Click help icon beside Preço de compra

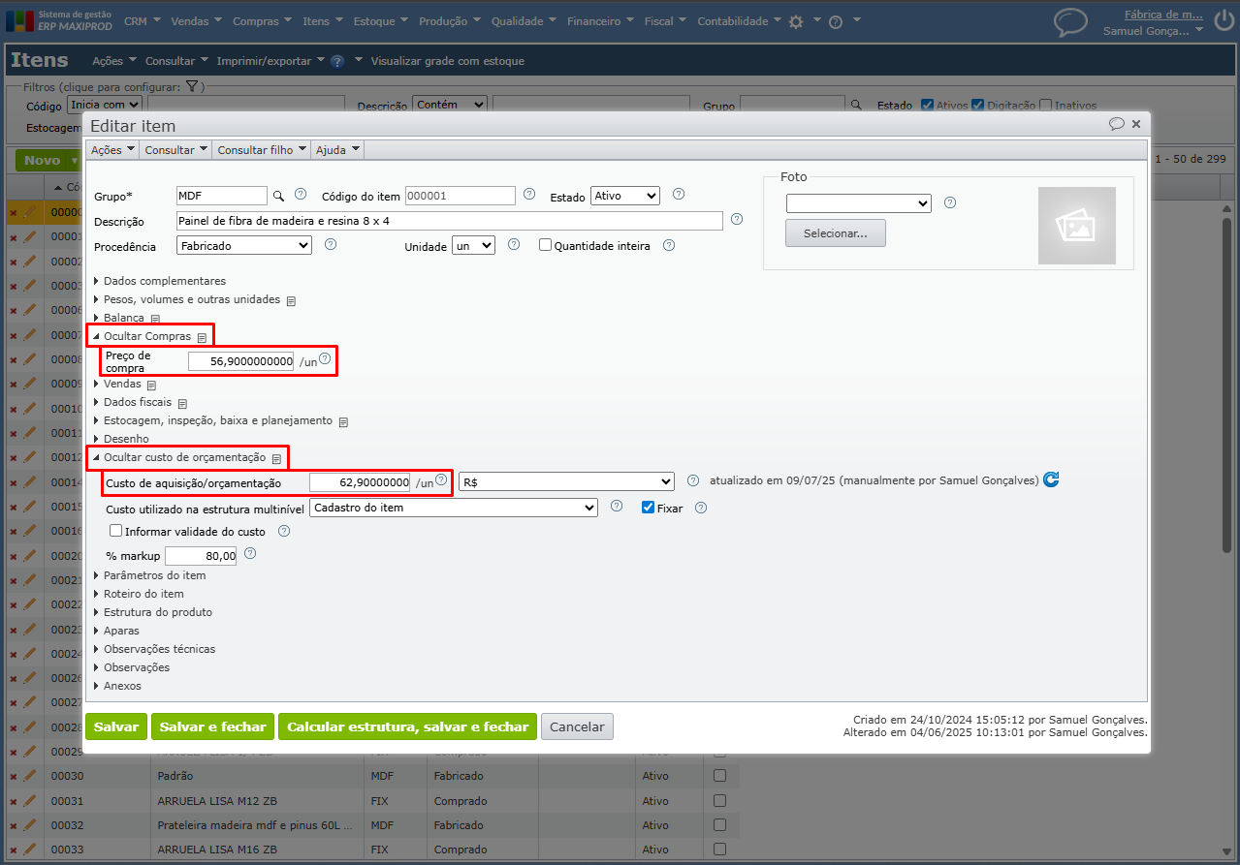click(x=325, y=358)
